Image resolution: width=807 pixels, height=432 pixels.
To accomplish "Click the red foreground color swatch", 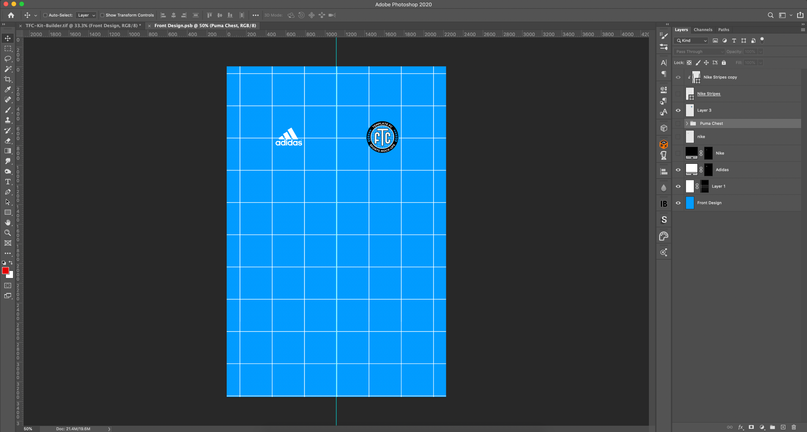I will (5, 271).
